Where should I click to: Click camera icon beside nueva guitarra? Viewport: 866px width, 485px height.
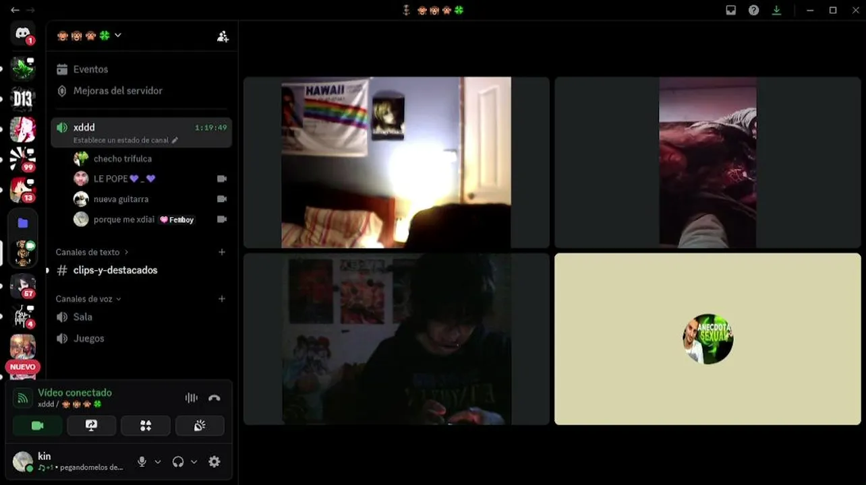coord(222,199)
